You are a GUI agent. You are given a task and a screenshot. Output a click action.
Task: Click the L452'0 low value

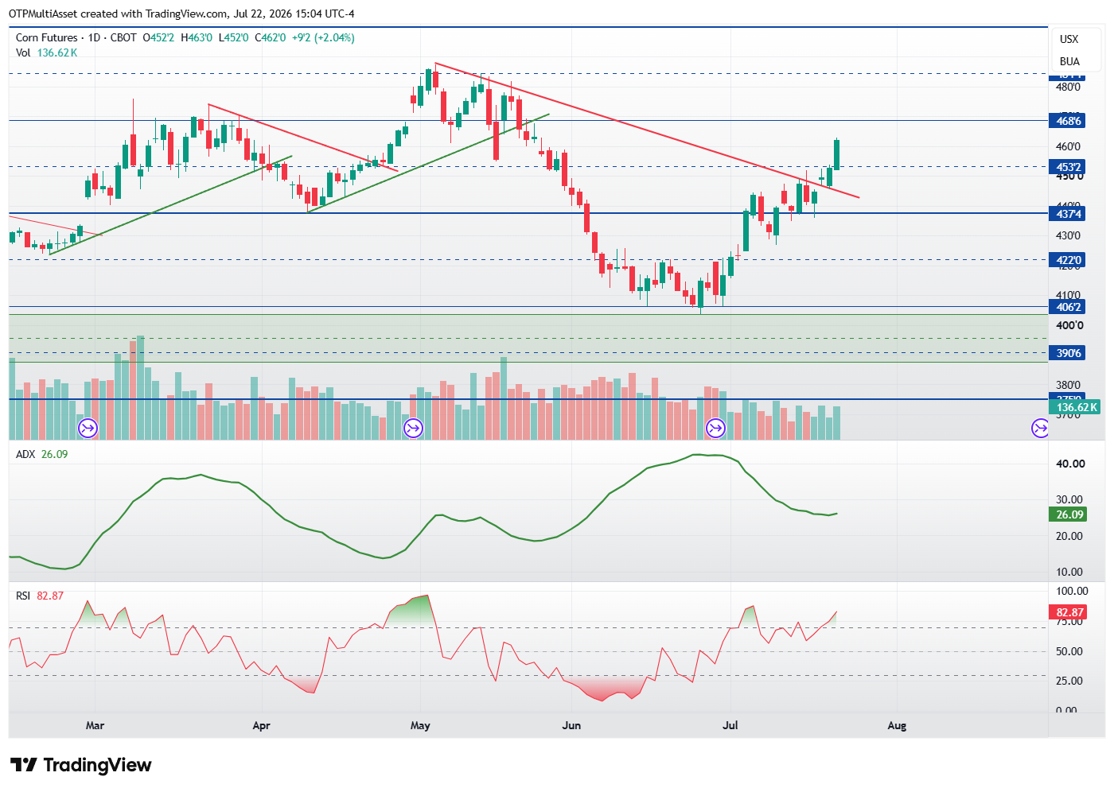tap(234, 37)
